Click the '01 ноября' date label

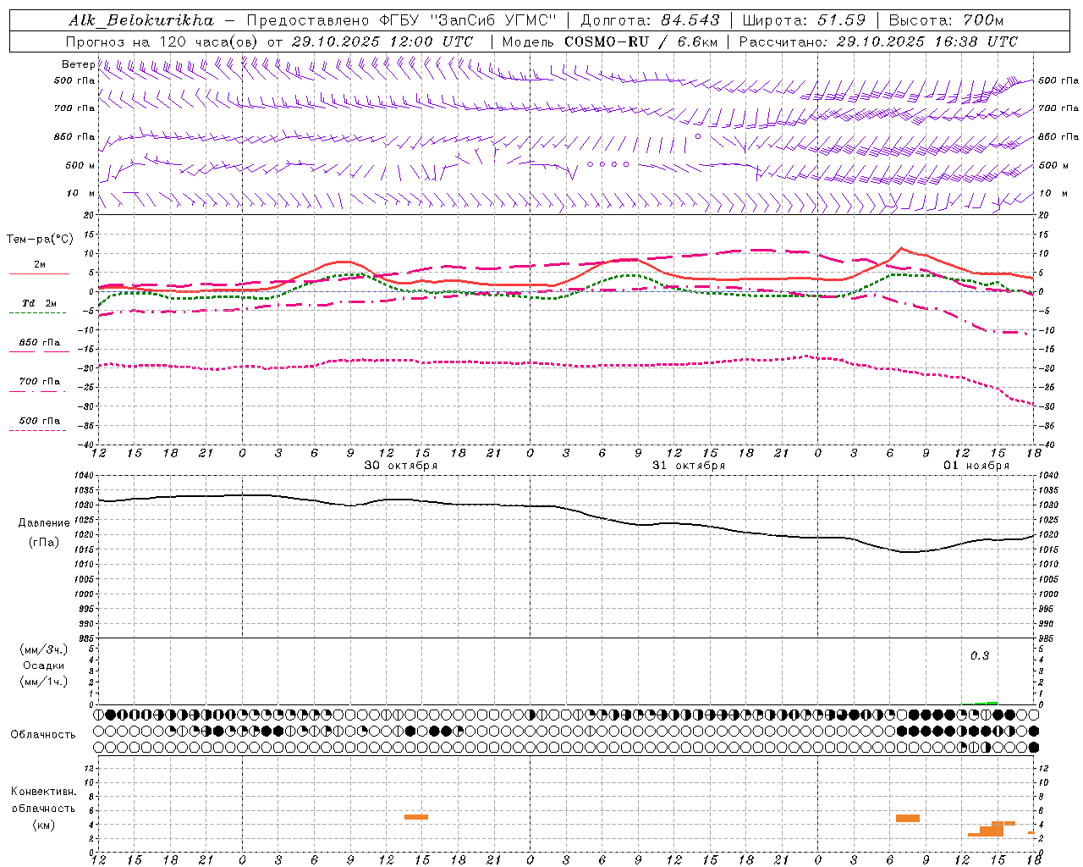[x=976, y=466]
